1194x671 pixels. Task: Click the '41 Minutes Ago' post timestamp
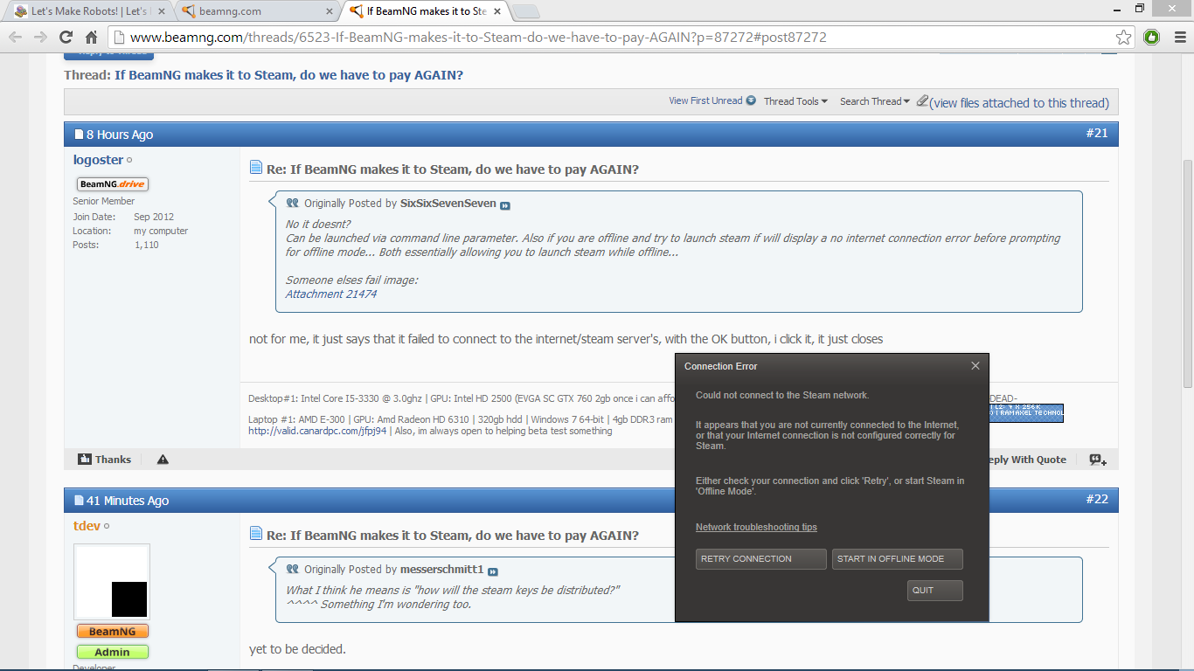(x=128, y=501)
